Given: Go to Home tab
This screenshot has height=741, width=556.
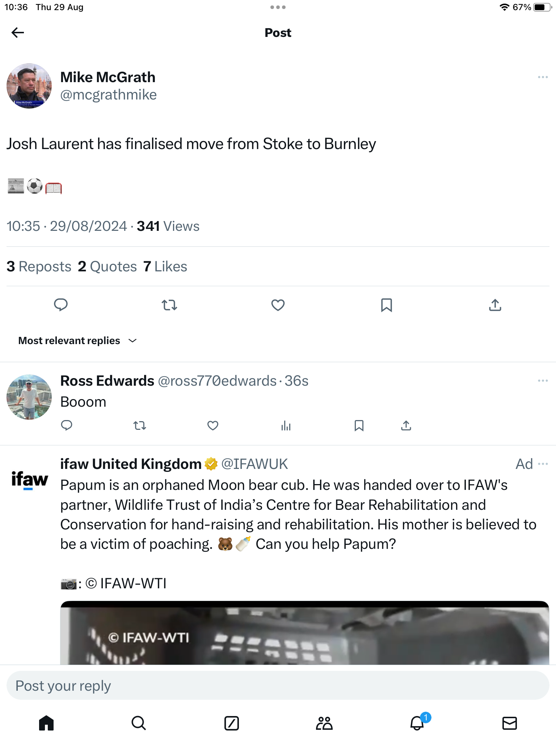Looking at the screenshot, I should [46, 723].
